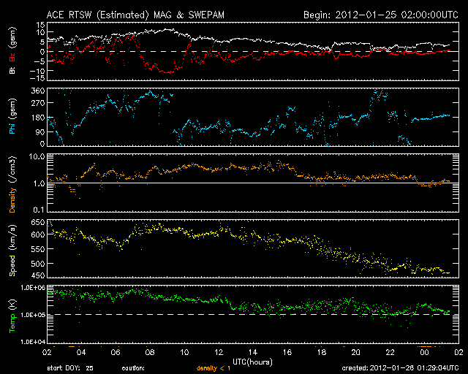
Task: Click the "270" tick on the Phi axis
Action: click(x=38, y=103)
